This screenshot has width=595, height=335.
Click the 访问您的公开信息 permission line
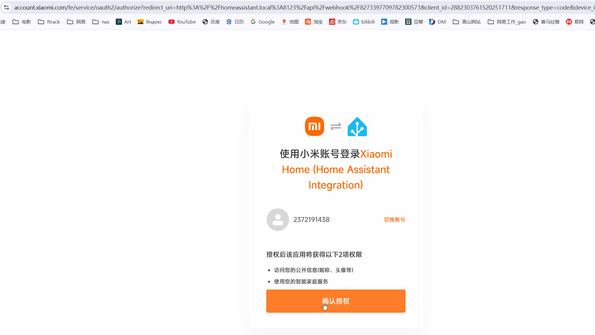pyautogui.click(x=314, y=270)
